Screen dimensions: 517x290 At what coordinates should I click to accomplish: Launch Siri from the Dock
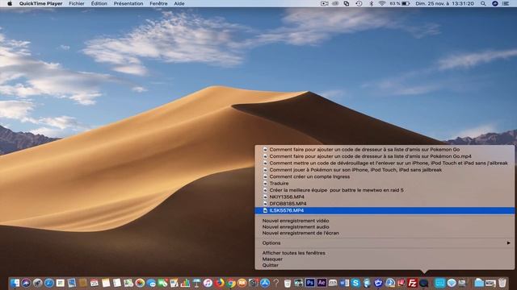coord(26,283)
